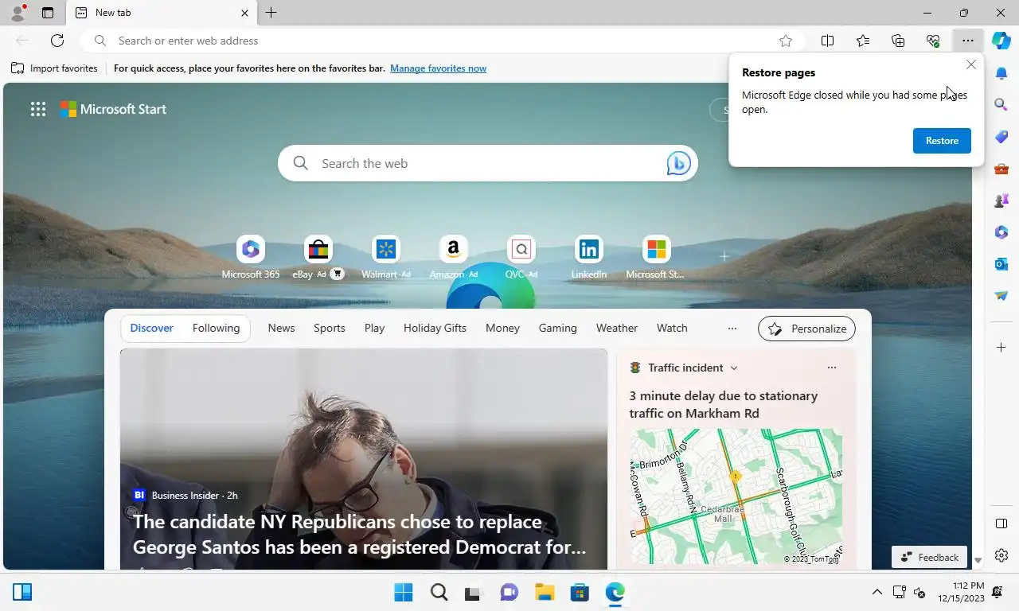The image size is (1019, 611).
Task: Add this page to favorites star
Action: click(786, 41)
